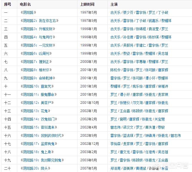Open 阴阳路2：我在你左右 movie link
The height and width of the screenshot is (172, 192).
point(39,21)
